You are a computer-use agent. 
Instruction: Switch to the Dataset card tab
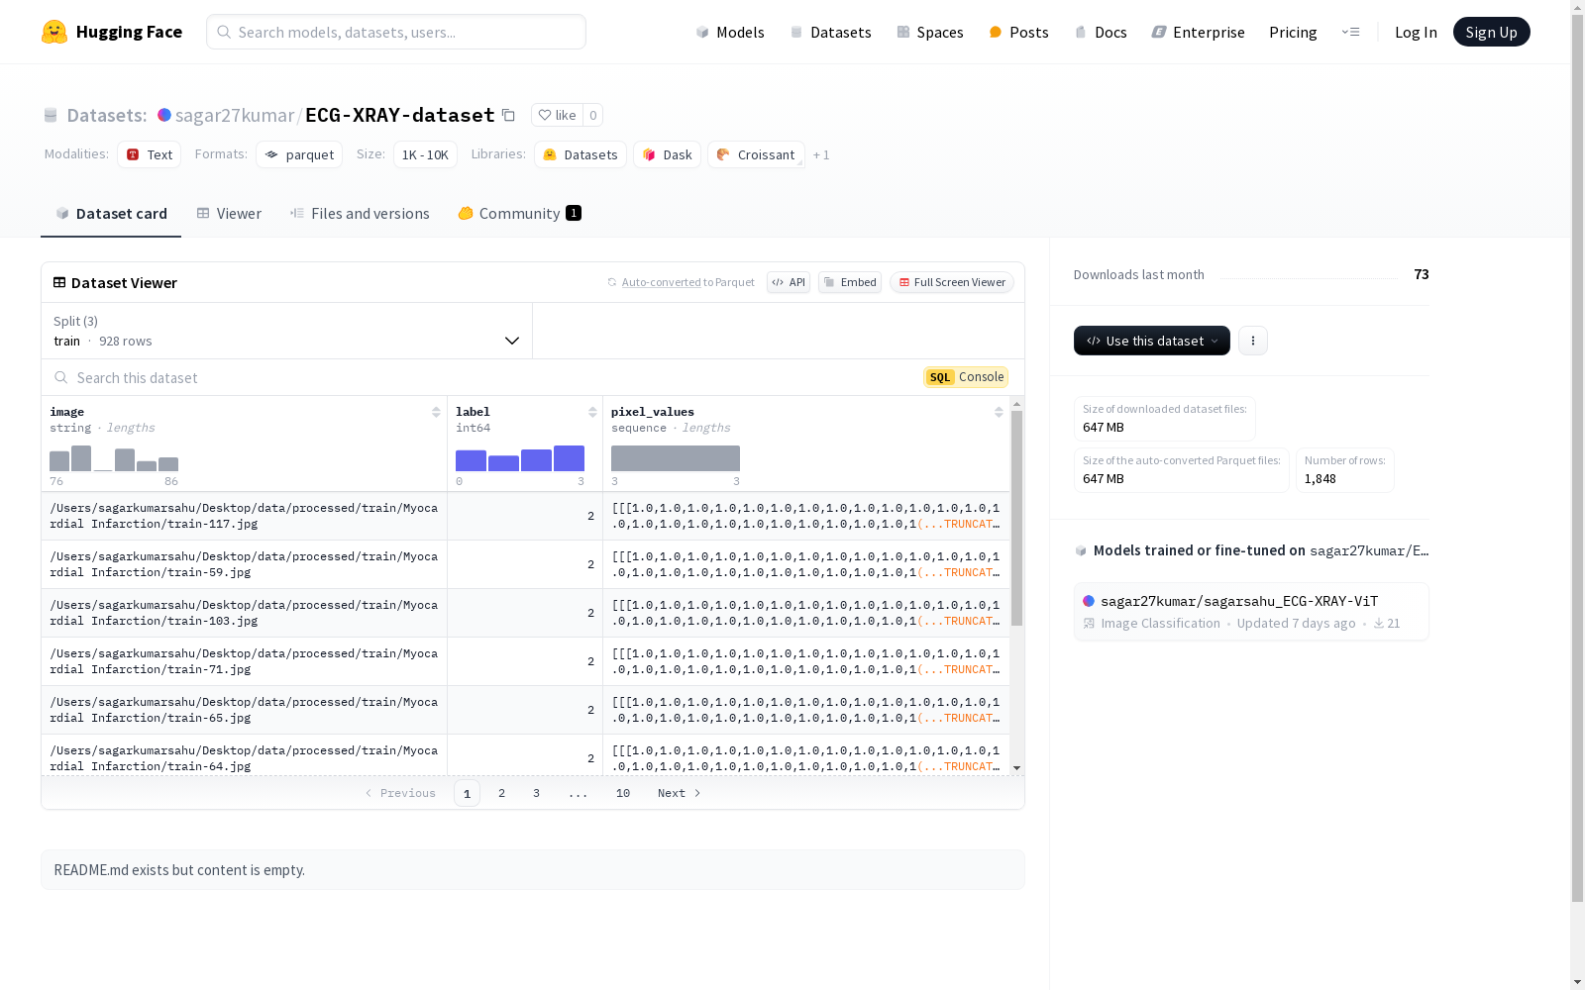[x=111, y=214]
